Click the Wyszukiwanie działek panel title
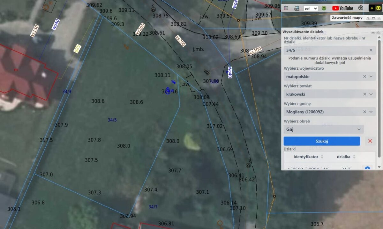Image resolution: width=383 pixels, height=229 pixels. (x=303, y=32)
